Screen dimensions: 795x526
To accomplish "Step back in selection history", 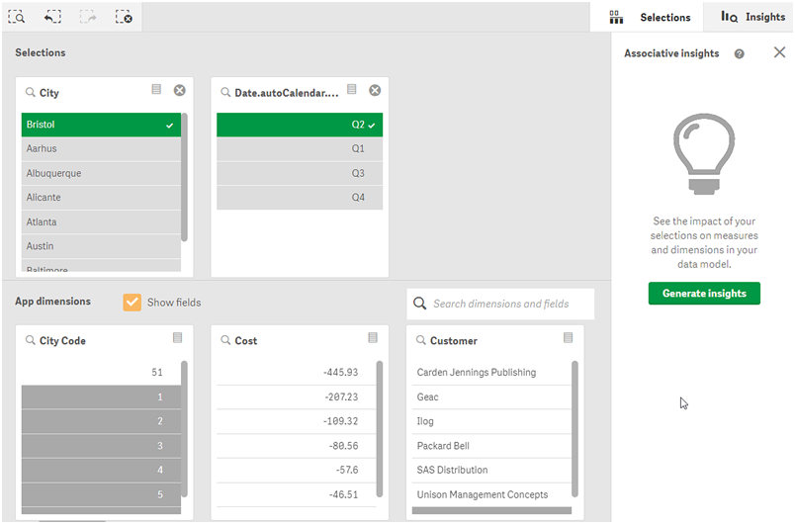I will point(52,17).
